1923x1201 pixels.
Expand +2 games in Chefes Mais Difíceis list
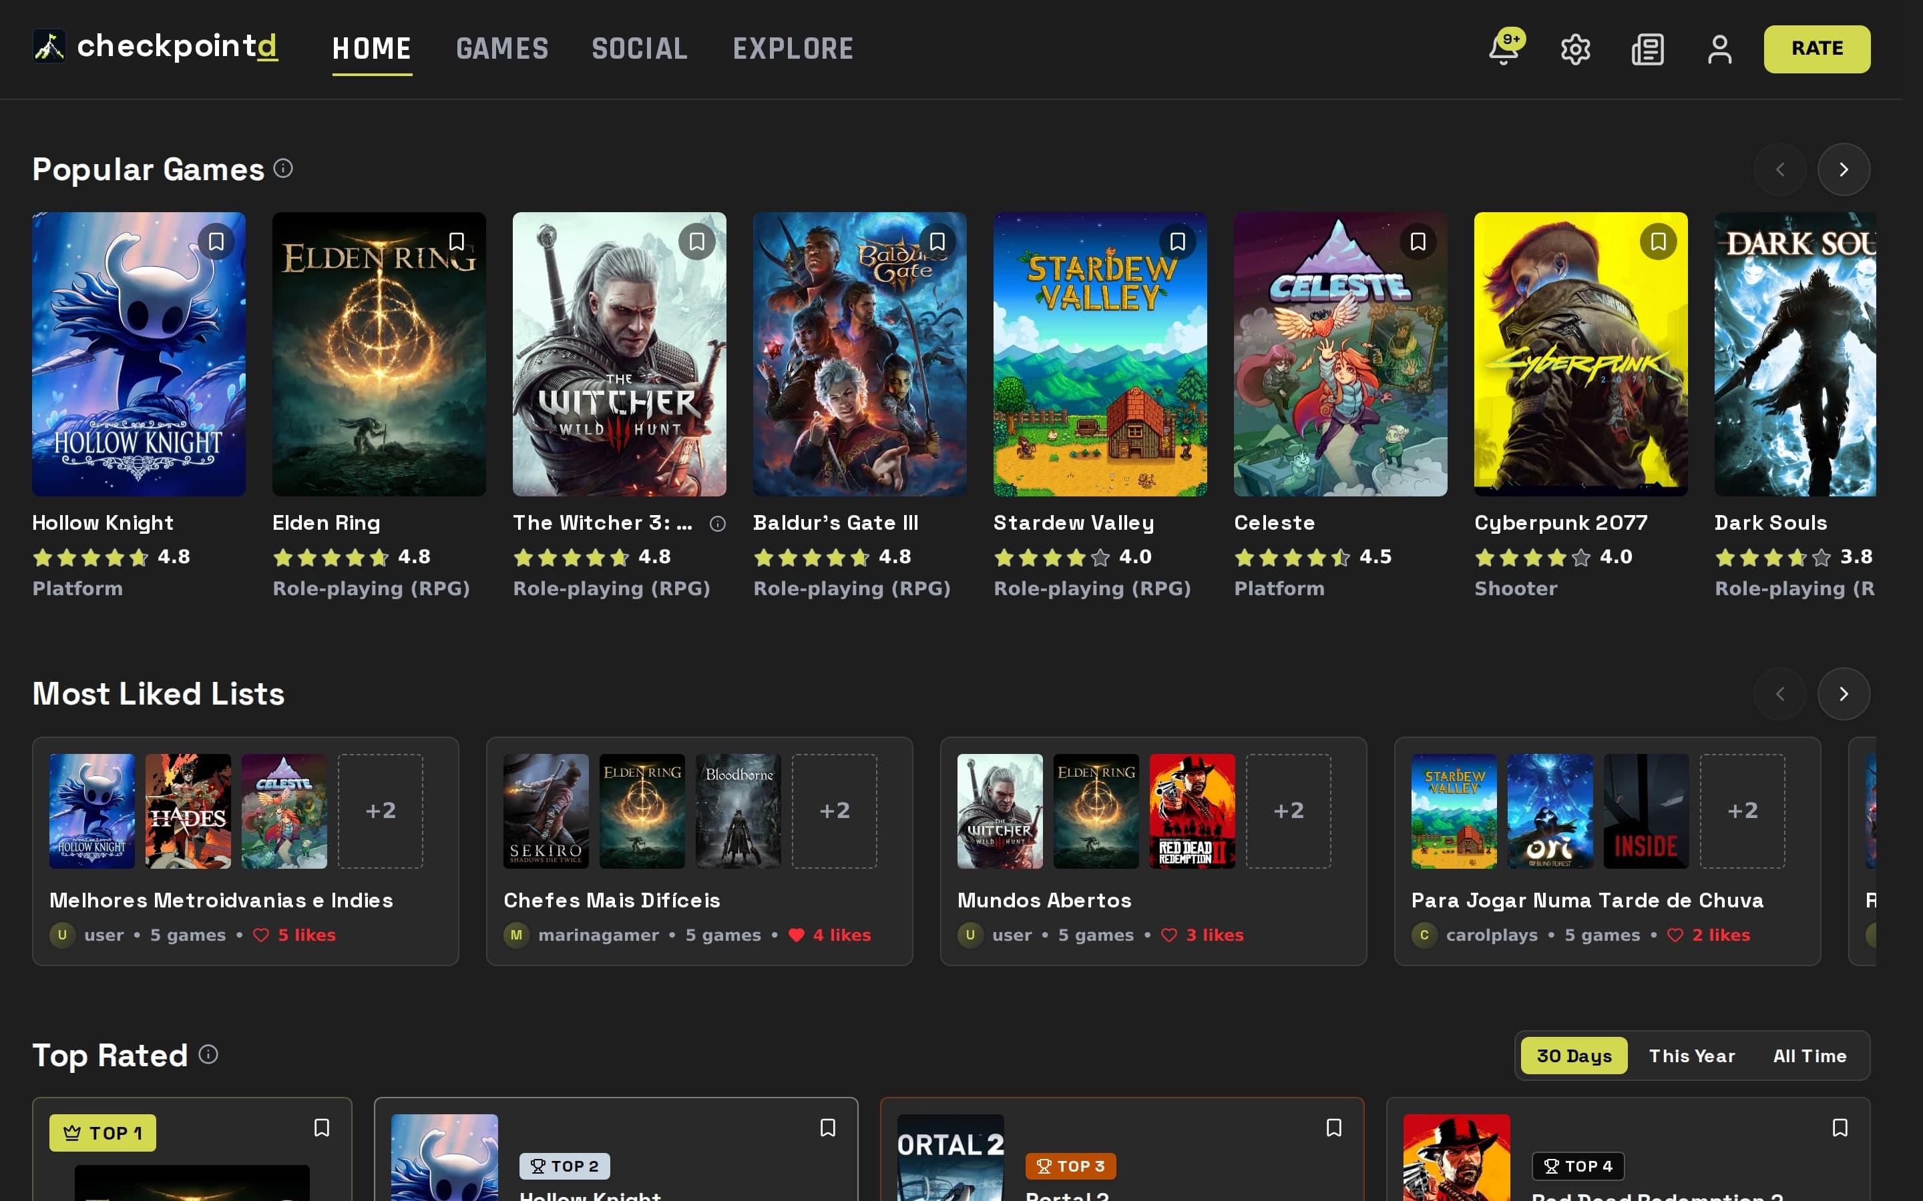[x=835, y=811]
